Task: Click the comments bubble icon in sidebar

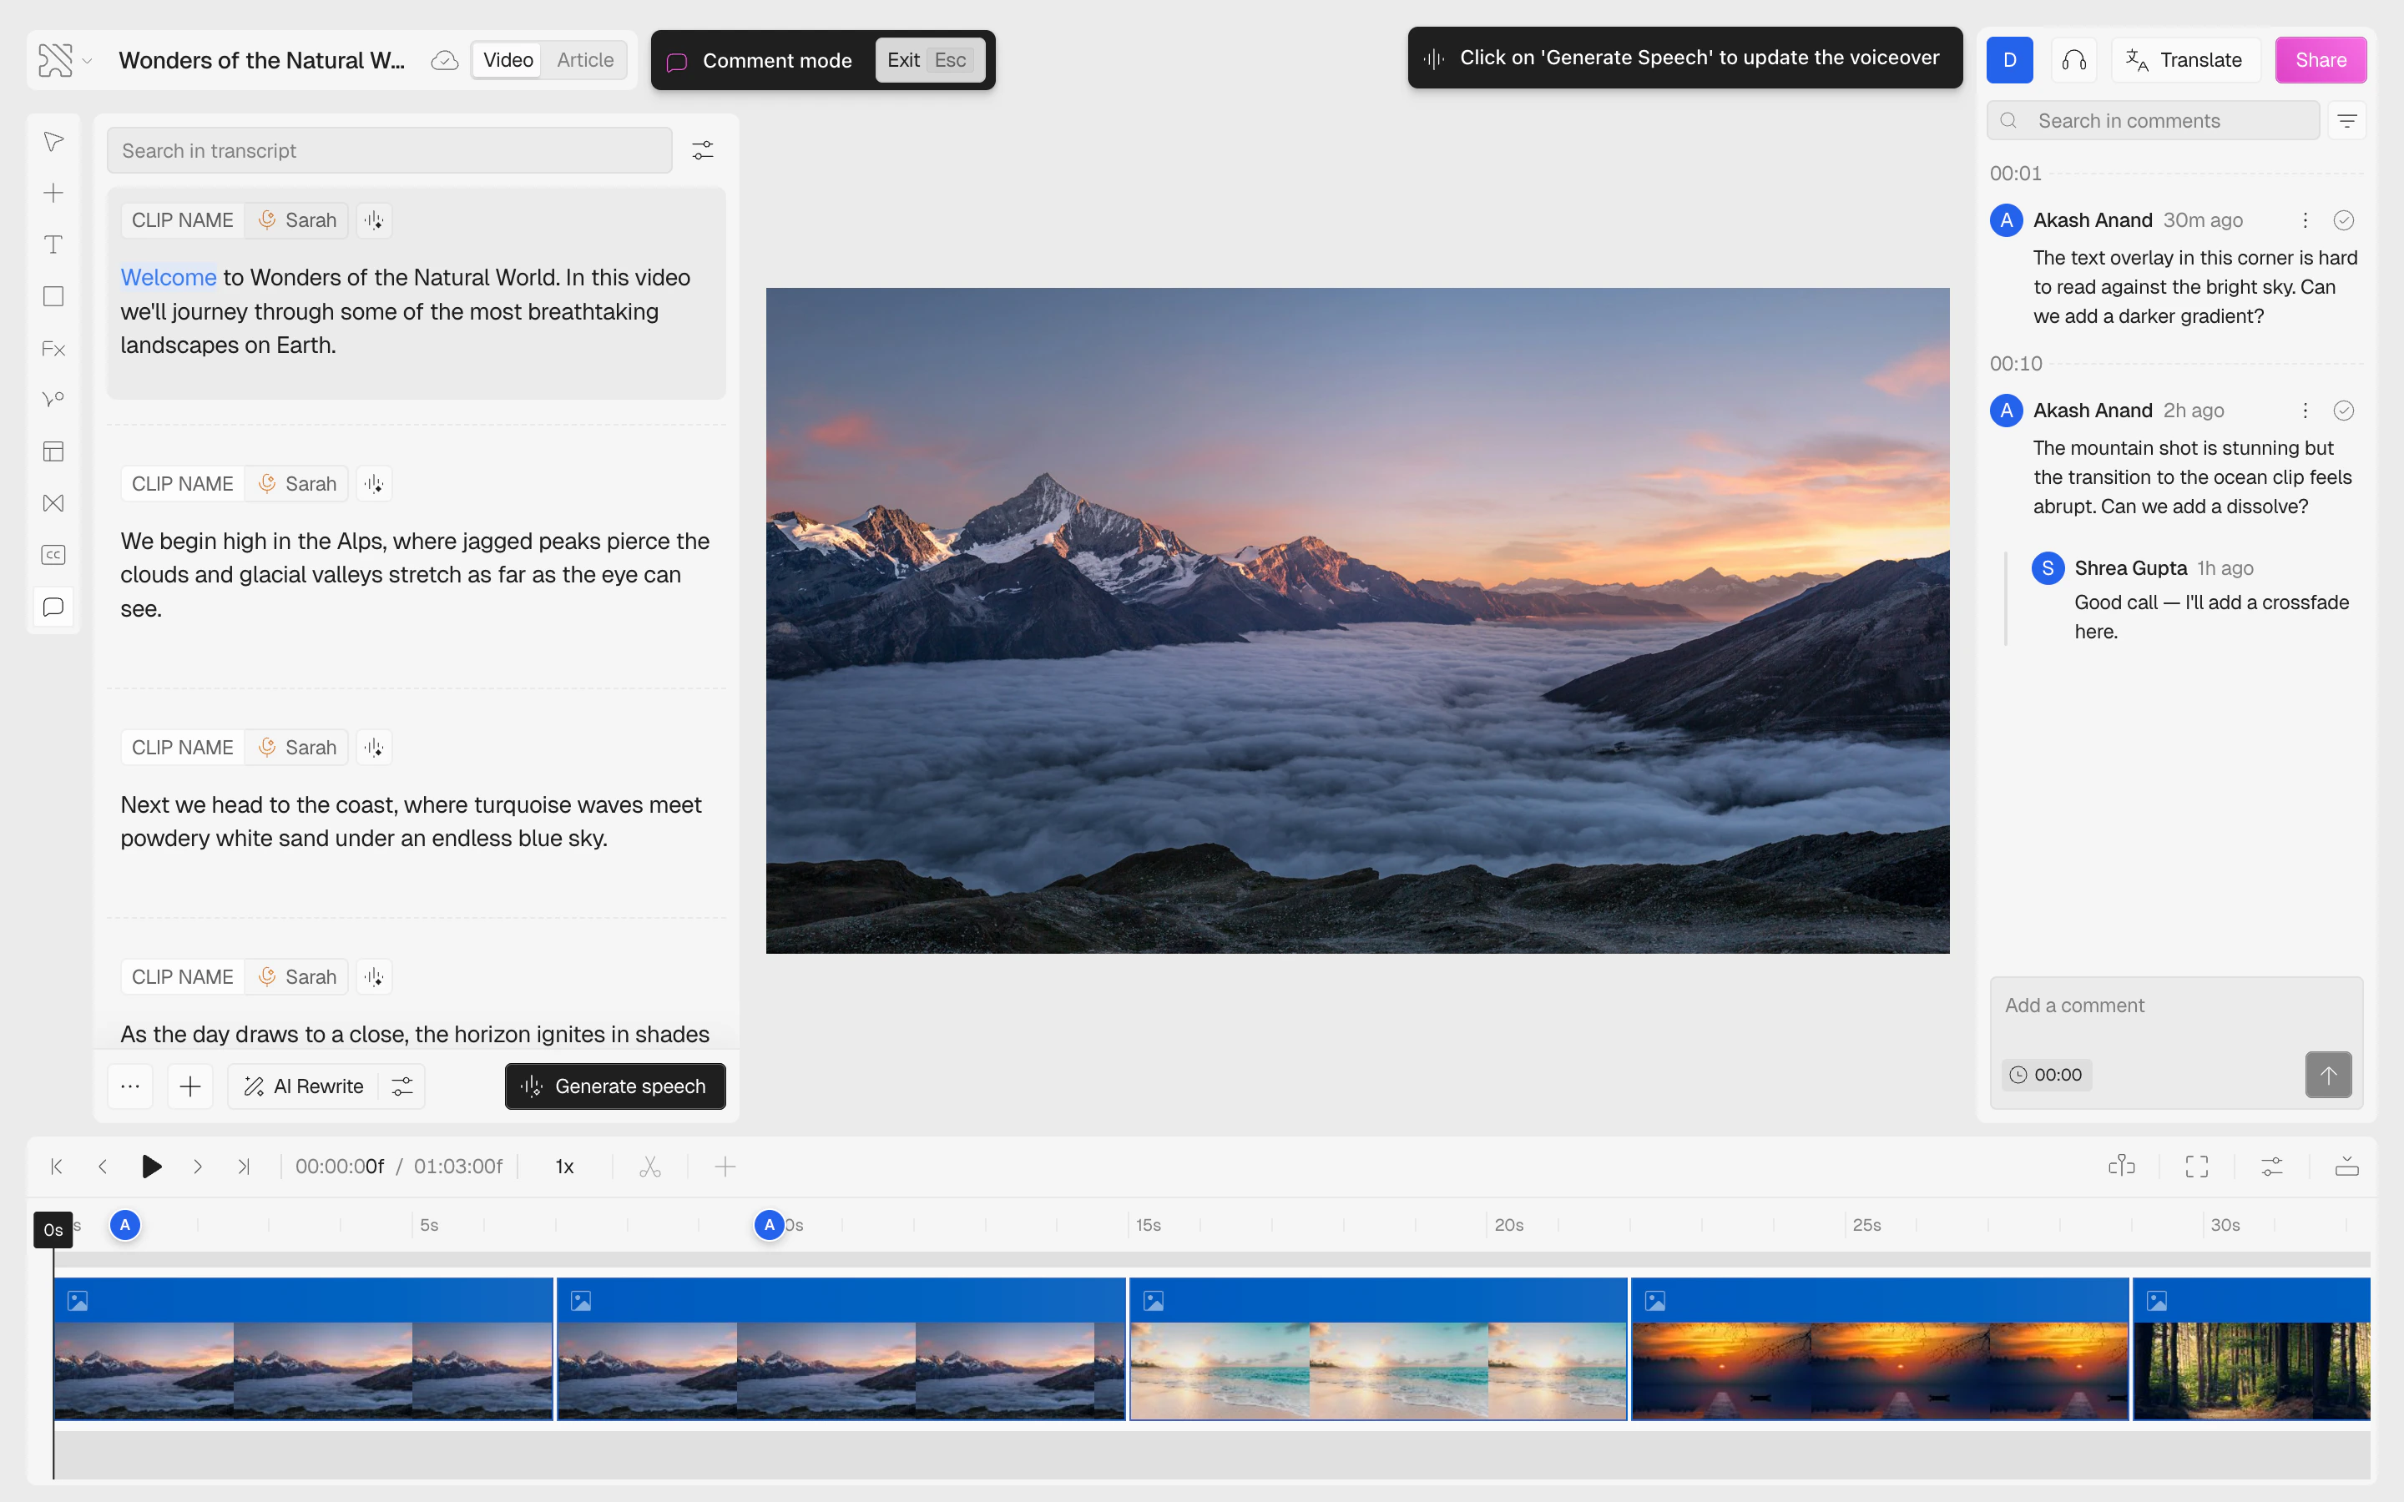Action: (53, 607)
